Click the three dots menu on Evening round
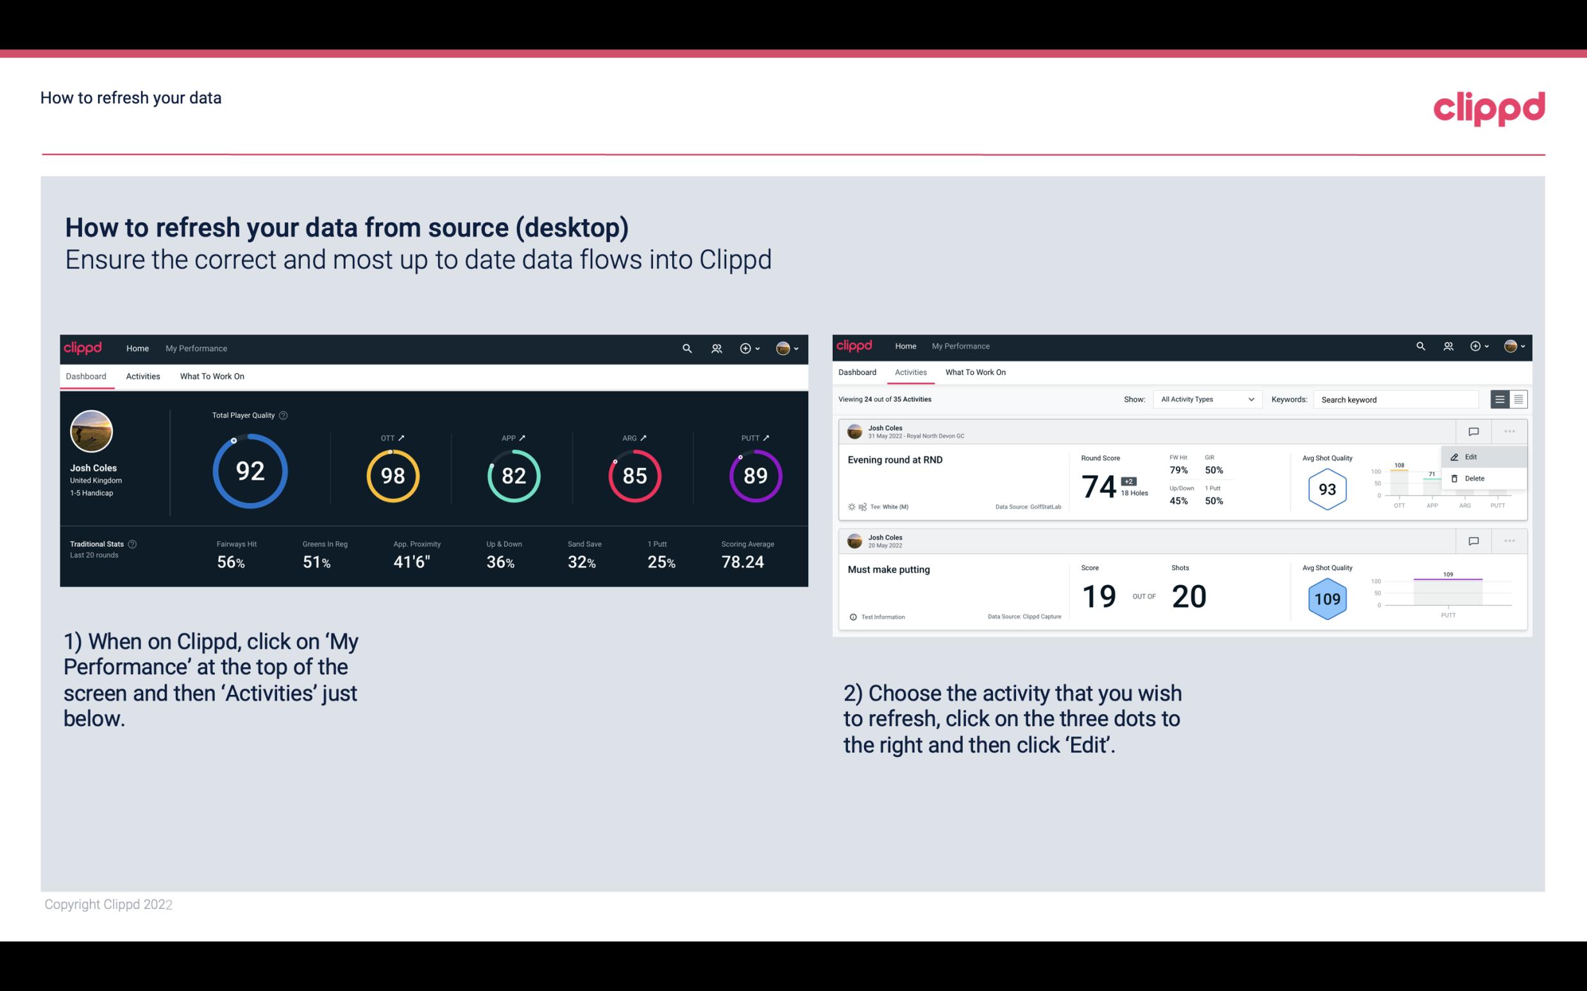Viewport: 1587px width, 991px height. [1509, 431]
